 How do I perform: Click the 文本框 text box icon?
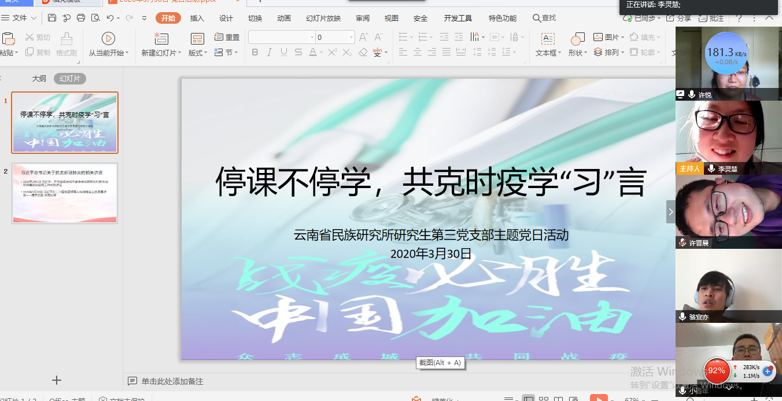pos(547,39)
